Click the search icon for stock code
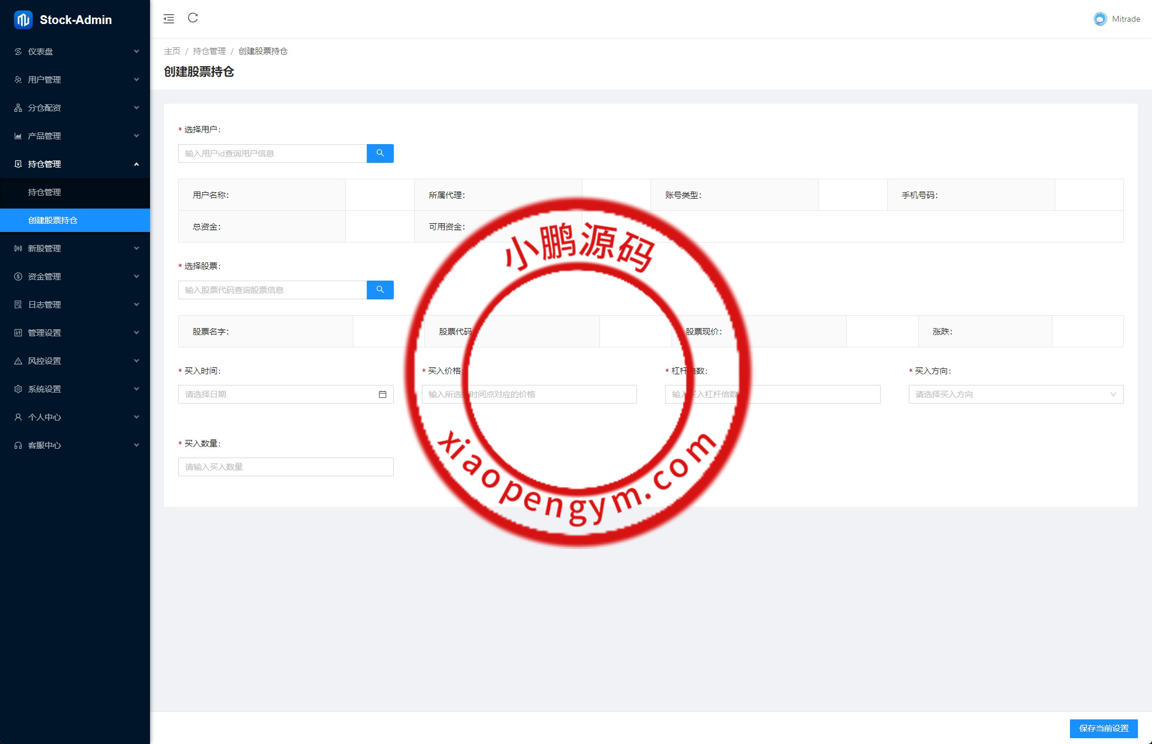1152x744 pixels. point(380,290)
